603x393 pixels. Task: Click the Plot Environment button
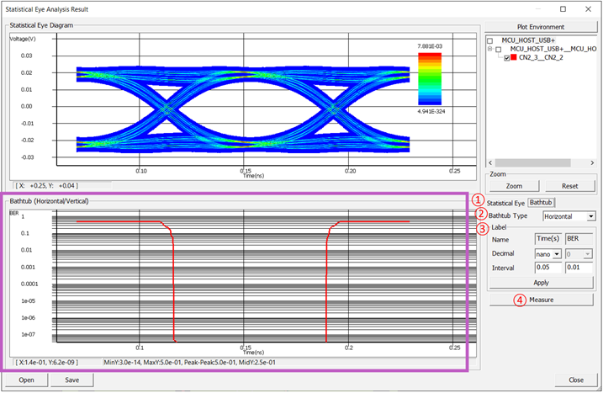[x=540, y=27]
